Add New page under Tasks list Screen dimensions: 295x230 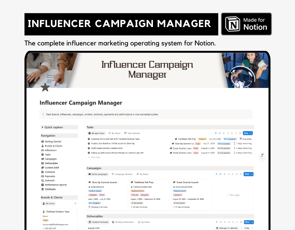(94, 157)
